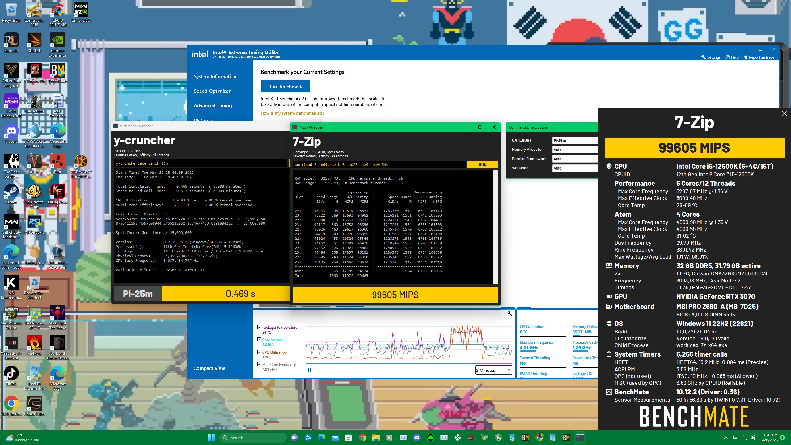Image resolution: width=791 pixels, height=445 pixels.
Task: Click the 7-Zip command line input field
Action: point(379,165)
